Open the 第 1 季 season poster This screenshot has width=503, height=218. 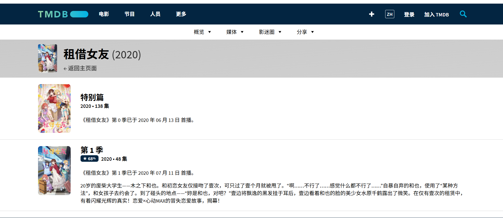coord(54,171)
